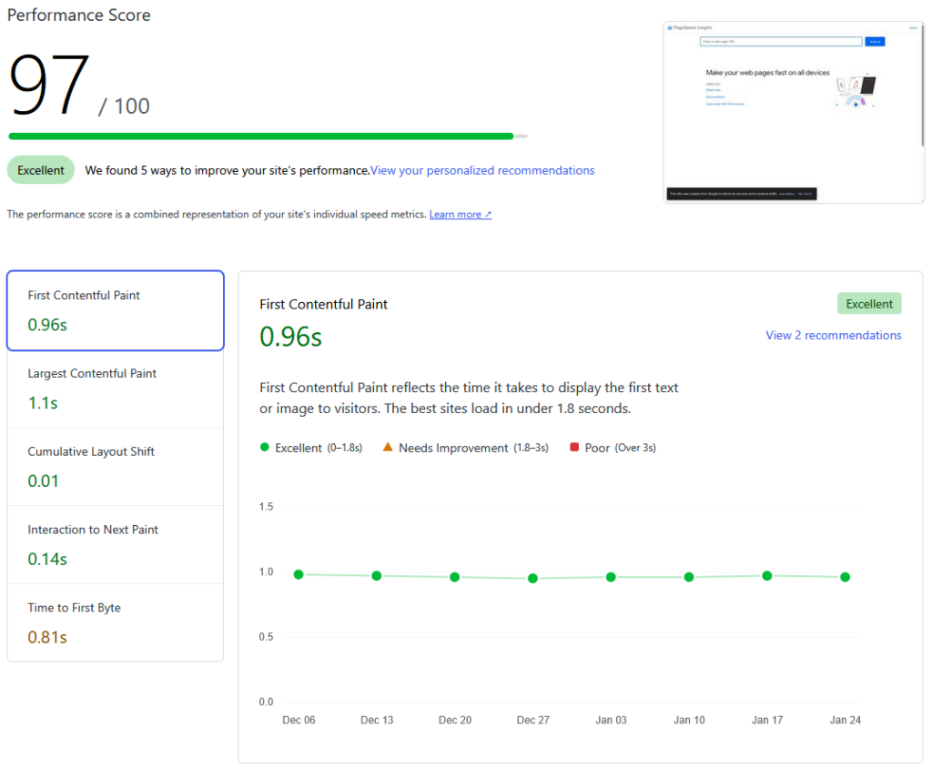
Task: Click the Dec 13 chart data point
Action: 377,576
